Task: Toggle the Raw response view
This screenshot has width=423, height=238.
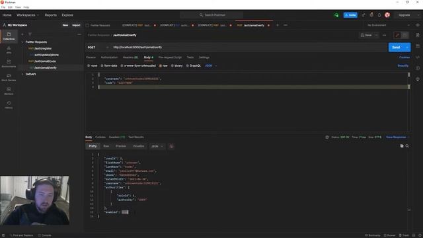Action: click(106, 146)
